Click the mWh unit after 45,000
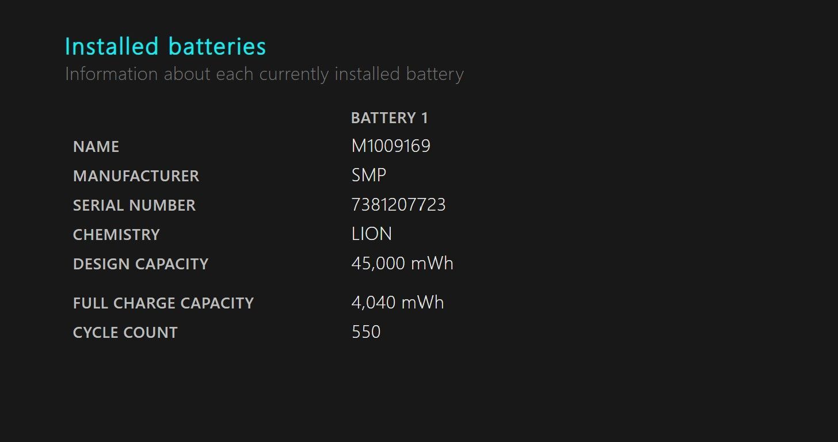The height and width of the screenshot is (442, 838). click(x=432, y=264)
